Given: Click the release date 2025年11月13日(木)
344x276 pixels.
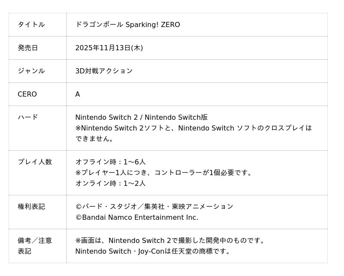Looking at the screenshot, I should click(x=109, y=48).
